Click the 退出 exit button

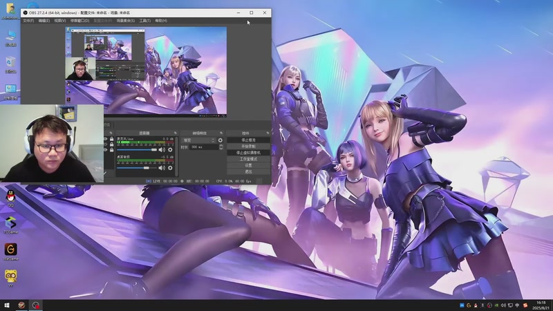pos(248,171)
